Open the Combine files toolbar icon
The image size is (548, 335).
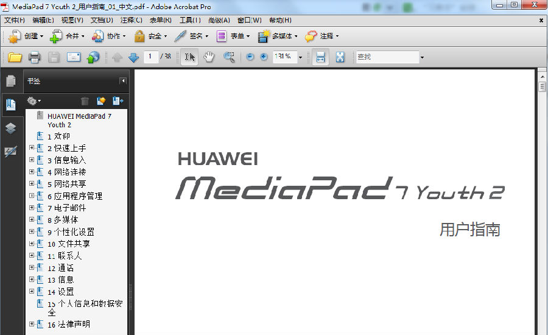coord(56,36)
